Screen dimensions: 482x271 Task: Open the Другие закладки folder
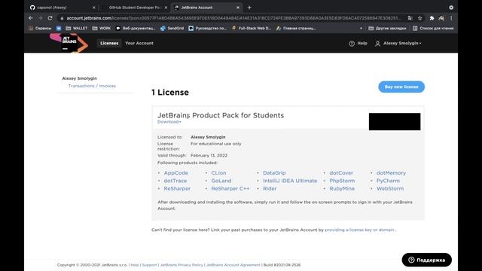(387, 29)
